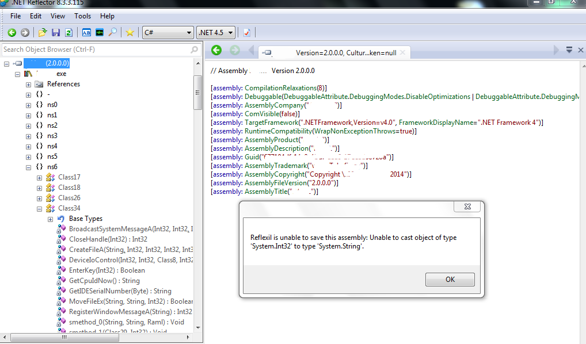Click the yellow star bookmark icon

point(130,32)
